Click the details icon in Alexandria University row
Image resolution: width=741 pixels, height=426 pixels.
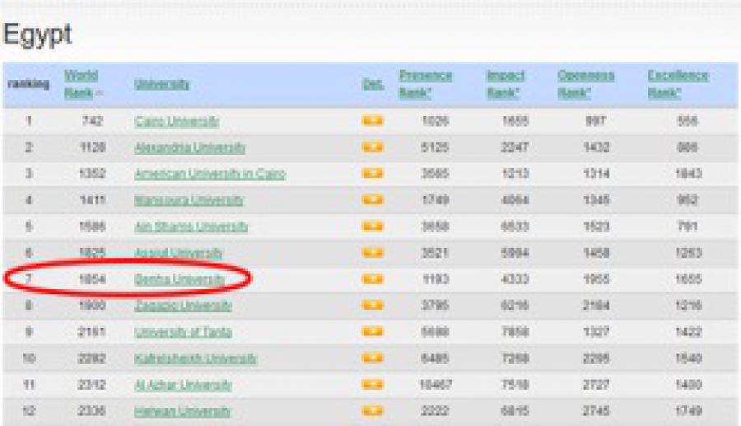tap(372, 147)
